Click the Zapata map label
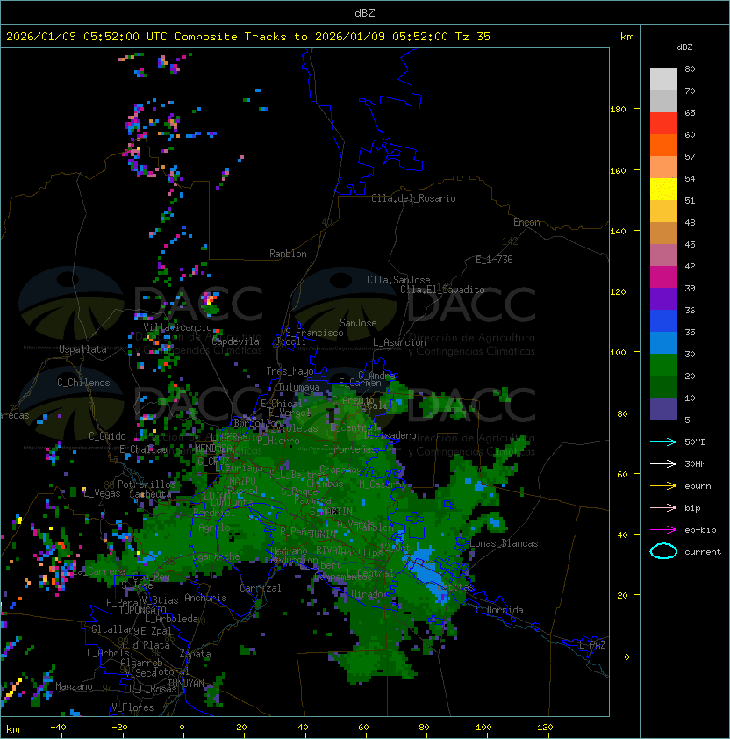Screen dimensions: 730x739 (195, 654)
